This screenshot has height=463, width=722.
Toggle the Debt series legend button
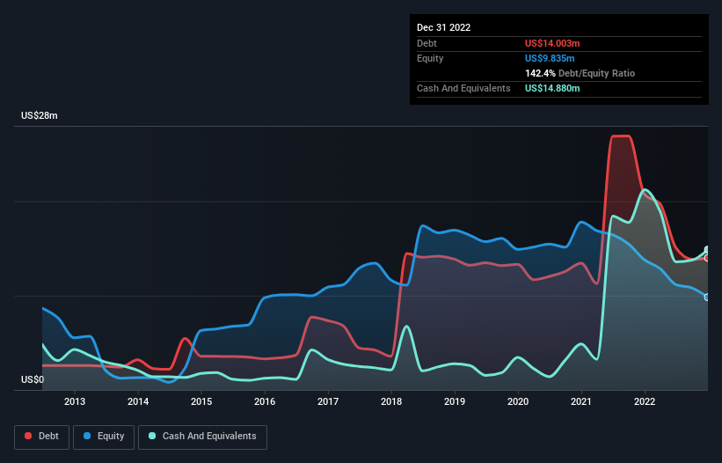pyautogui.click(x=41, y=437)
